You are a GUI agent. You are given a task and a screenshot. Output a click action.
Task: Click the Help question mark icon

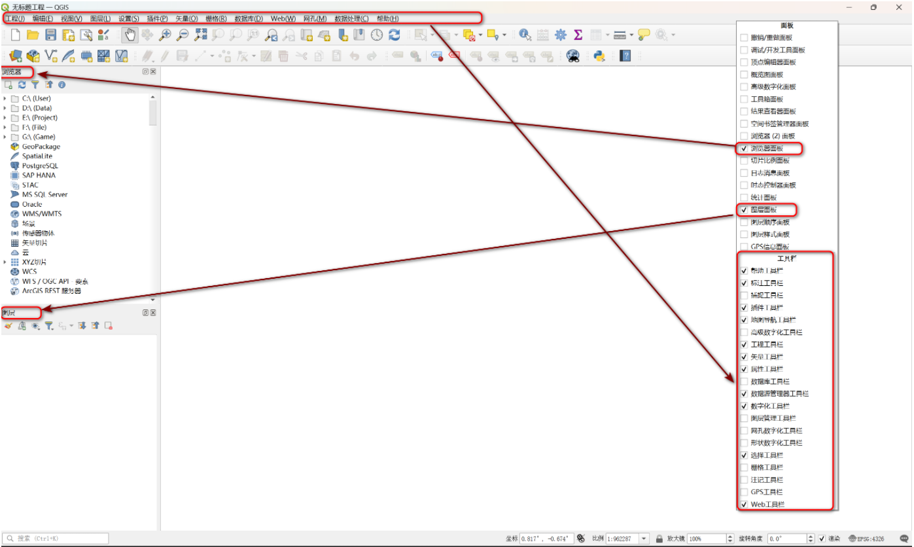coord(625,56)
